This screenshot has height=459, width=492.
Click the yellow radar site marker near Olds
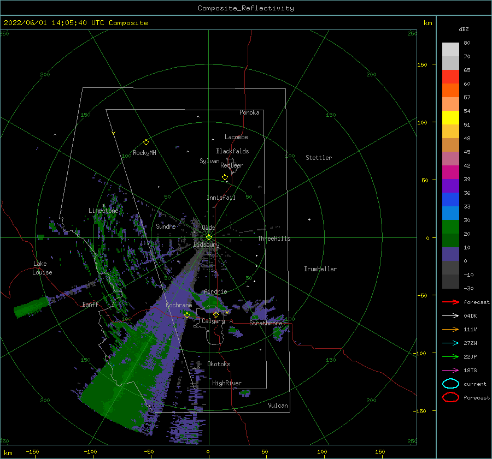pyautogui.click(x=209, y=237)
